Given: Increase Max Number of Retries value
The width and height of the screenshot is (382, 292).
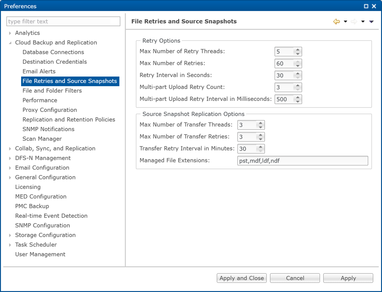Looking at the screenshot, I should (298, 61).
